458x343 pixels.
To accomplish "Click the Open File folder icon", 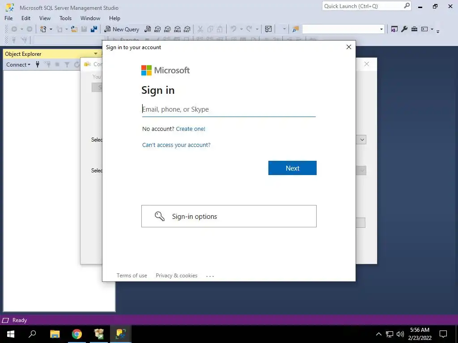I will click(x=74, y=29).
